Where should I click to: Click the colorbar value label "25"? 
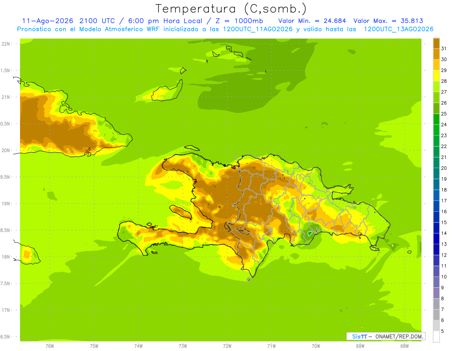(444, 114)
